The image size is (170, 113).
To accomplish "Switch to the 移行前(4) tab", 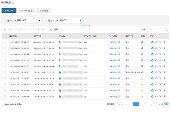I will [44, 11].
